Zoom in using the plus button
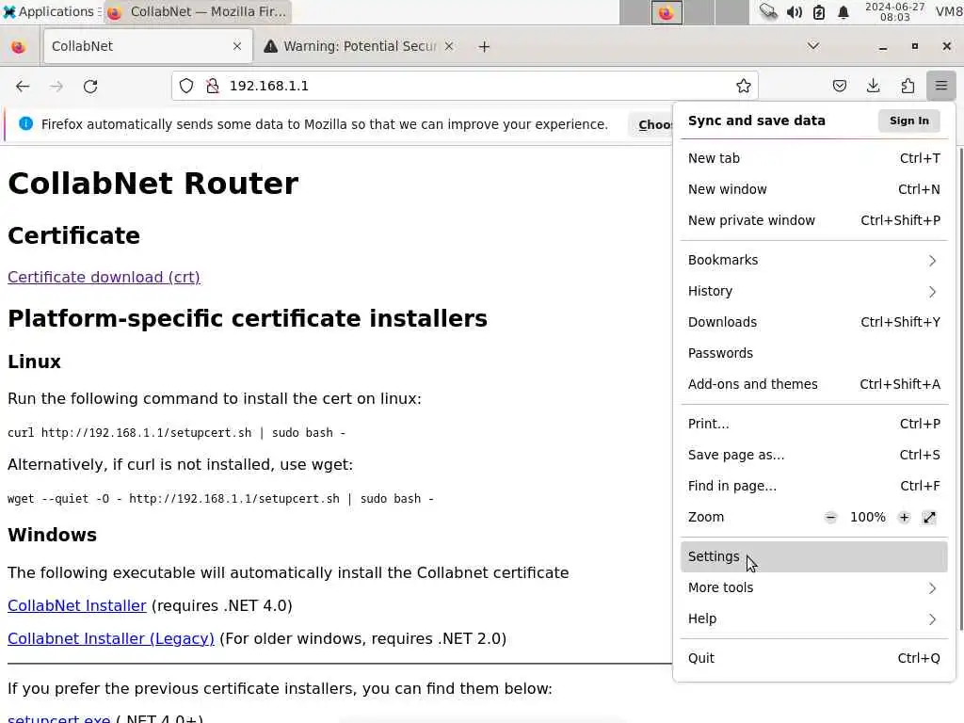Image resolution: width=964 pixels, height=723 pixels. tap(904, 518)
